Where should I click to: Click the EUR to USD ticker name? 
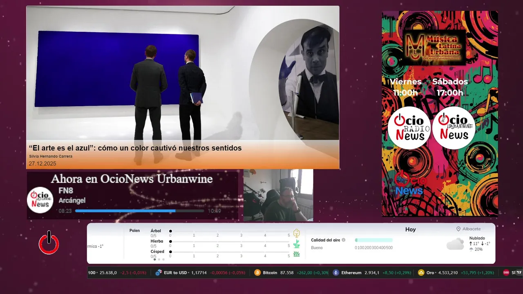click(175, 273)
